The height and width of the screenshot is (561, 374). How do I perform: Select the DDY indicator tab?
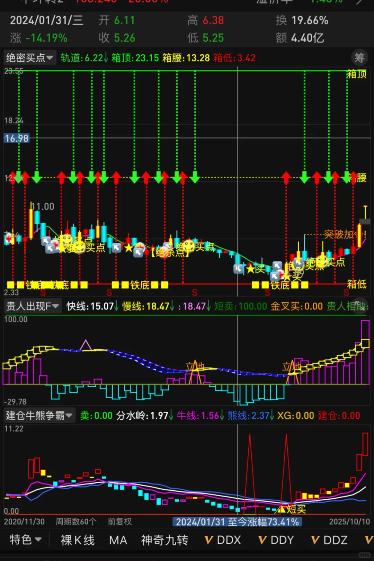[x=282, y=540]
